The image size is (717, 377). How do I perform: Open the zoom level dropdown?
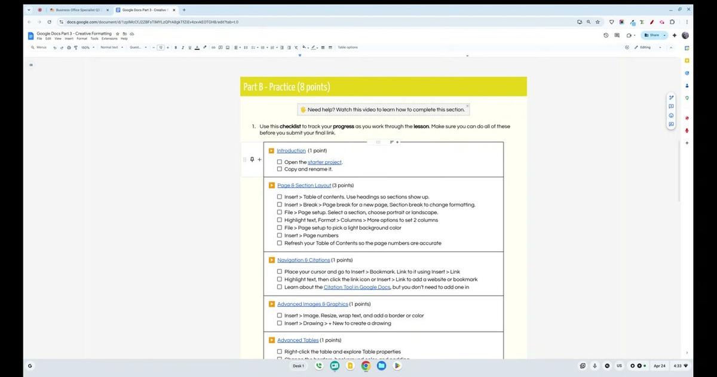(87, 47)
